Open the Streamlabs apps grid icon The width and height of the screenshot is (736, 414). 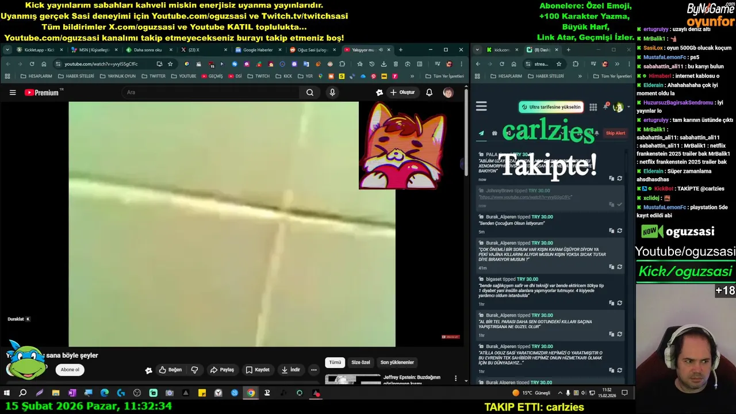593,107
